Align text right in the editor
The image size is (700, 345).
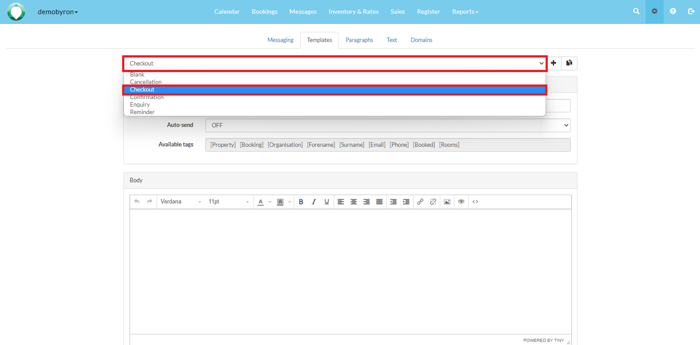(366, 202)
